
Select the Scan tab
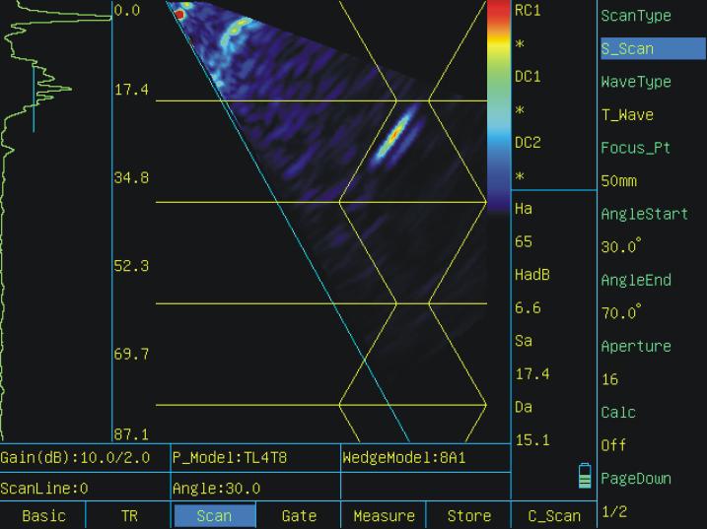point(214,516)
